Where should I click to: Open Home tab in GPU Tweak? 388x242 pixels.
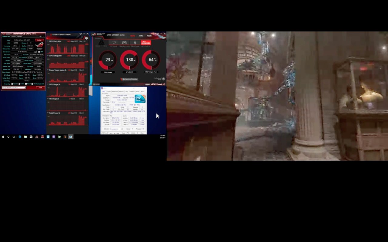click(132, 36)
